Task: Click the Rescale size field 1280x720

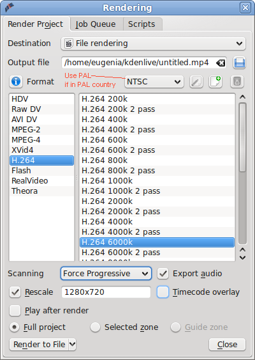Action: click(106, 292)
